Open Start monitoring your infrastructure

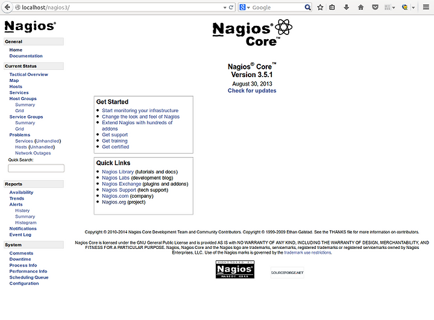[140, 110]
